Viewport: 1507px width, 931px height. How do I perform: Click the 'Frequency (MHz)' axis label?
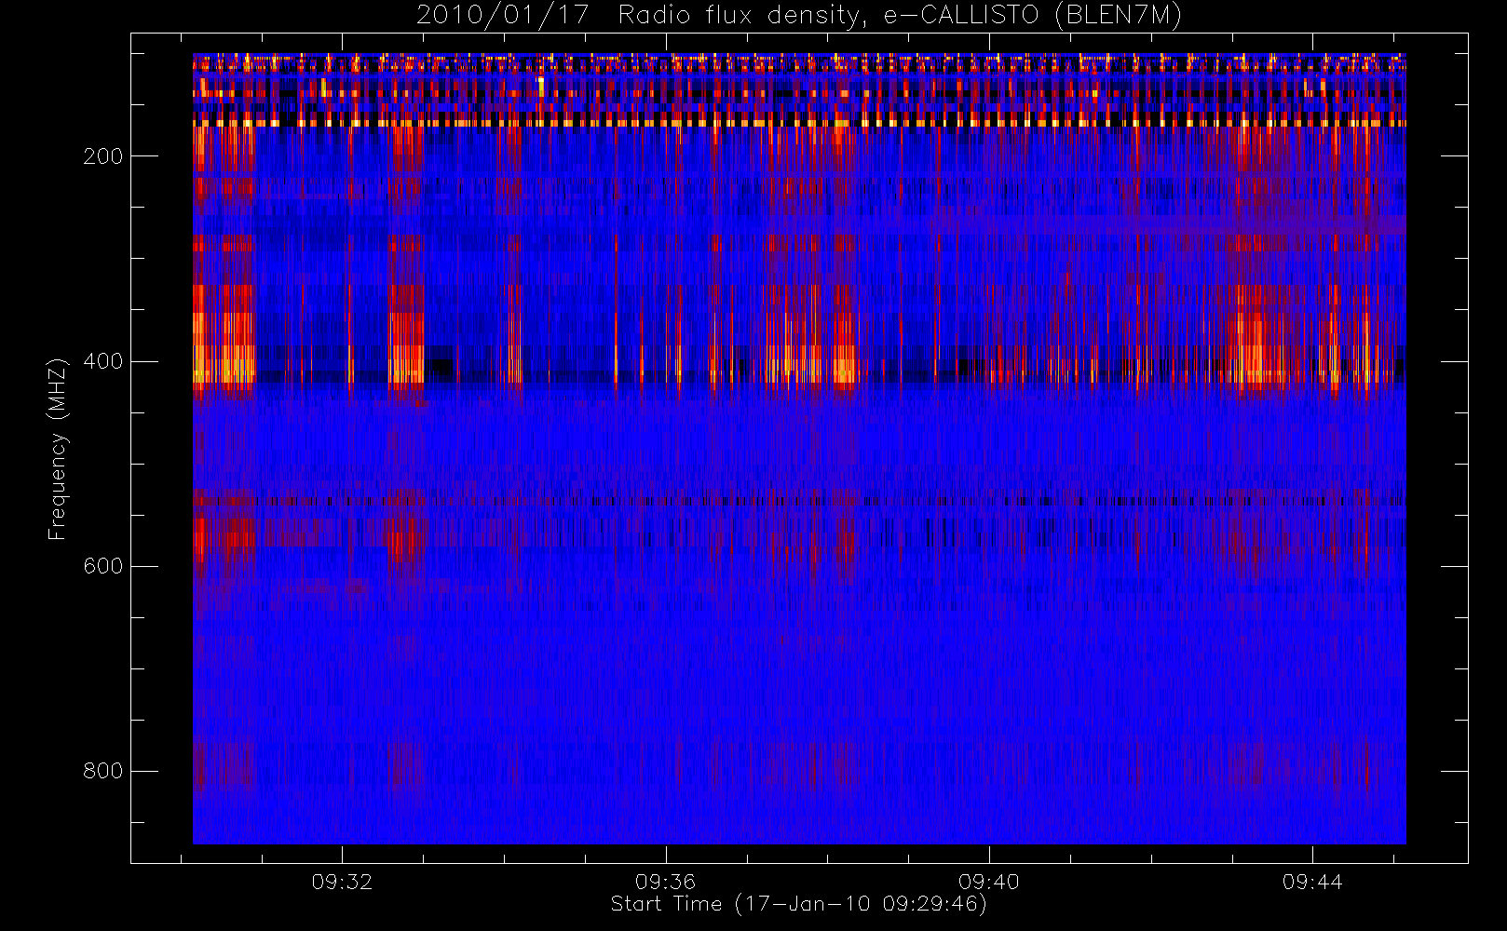58,449
